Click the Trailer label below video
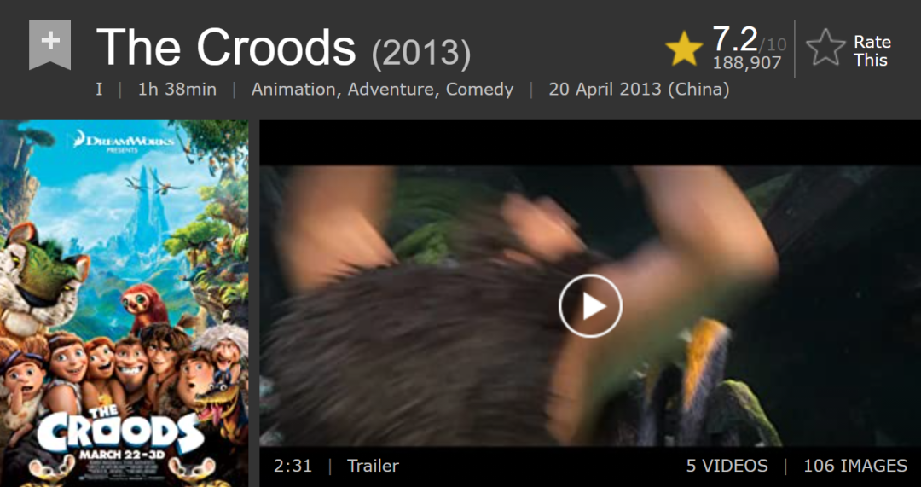 373,467
